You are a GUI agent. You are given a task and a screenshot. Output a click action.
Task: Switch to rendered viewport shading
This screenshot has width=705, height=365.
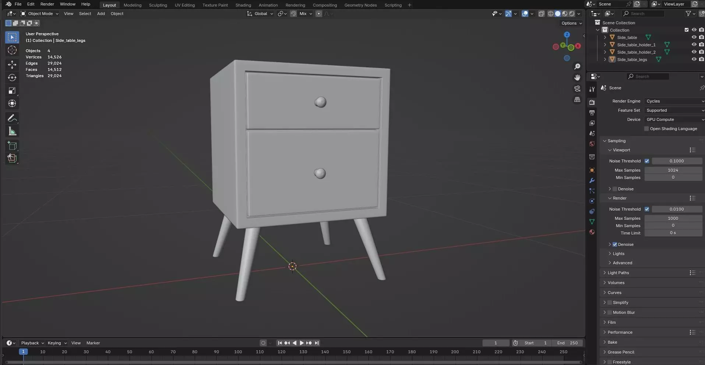572,14
